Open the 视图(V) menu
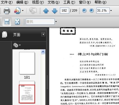 38,2
